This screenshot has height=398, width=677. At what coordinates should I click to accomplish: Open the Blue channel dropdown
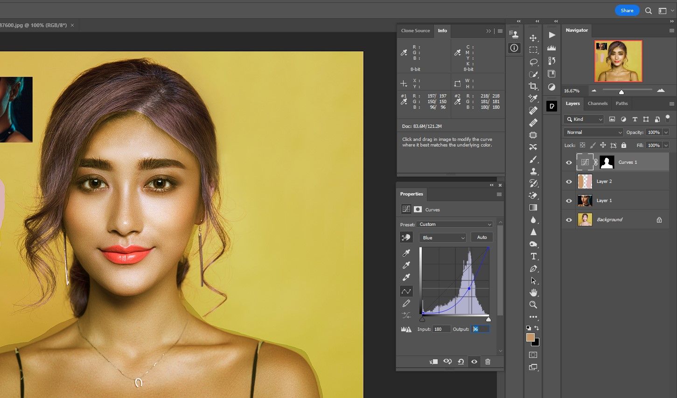tap(443, 237)
